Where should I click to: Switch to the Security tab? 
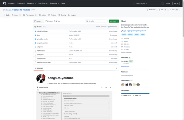(62, 15)
